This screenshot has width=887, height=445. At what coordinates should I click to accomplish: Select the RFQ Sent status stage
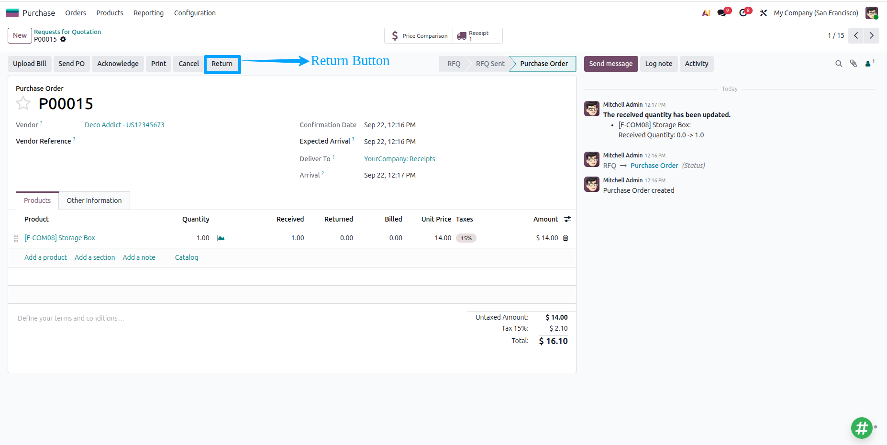click(490, 64)
